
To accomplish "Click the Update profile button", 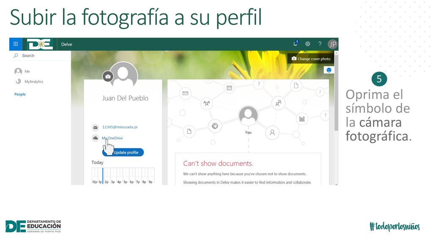I will pyautogui.click(x=123, y=152).
